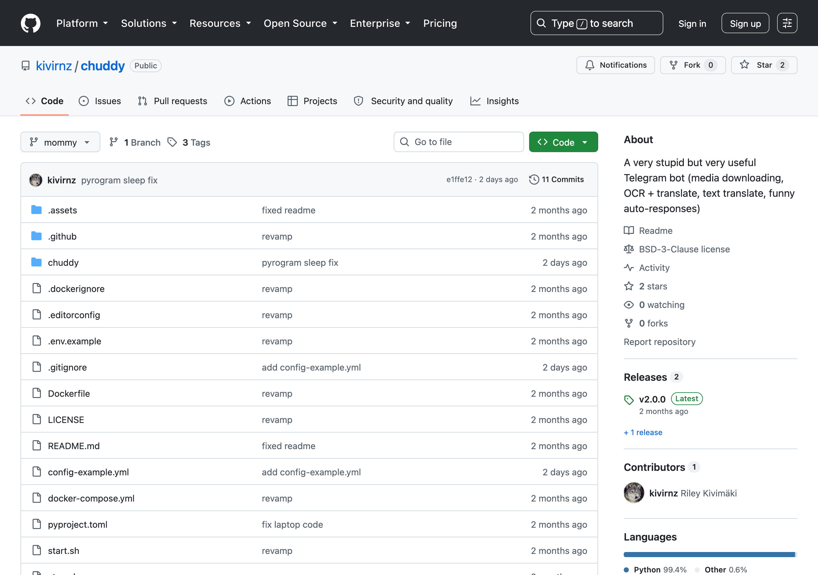Screen dimensions: 818x575
Task: Focus the Go to file field
Action: pos(459,142)
